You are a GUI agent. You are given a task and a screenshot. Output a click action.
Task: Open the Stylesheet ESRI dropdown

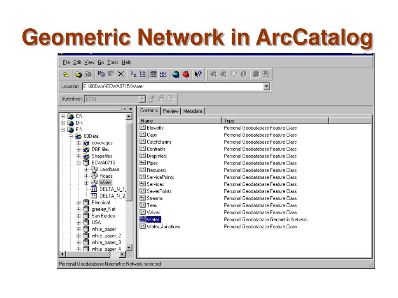point(142,99)
